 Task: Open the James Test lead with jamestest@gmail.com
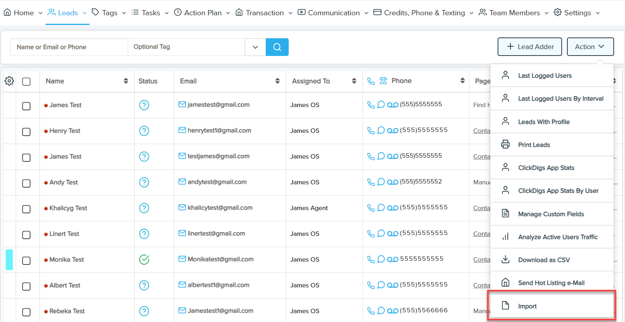[65, 105]
